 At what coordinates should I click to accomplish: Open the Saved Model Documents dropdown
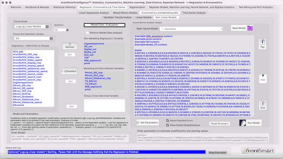[191, 29]
